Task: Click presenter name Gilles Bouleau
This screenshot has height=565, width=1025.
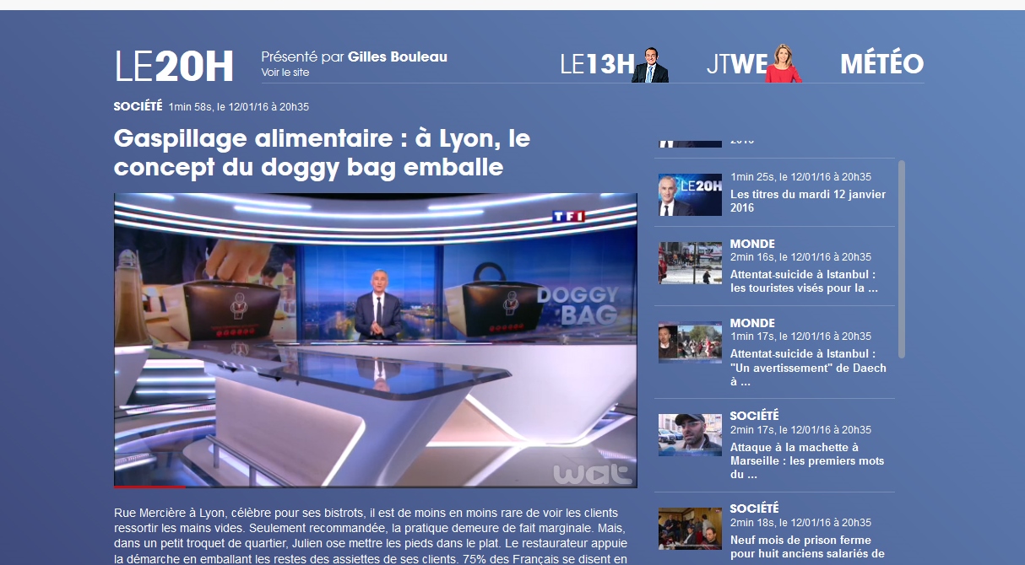Action: click(x=397, y=56)
